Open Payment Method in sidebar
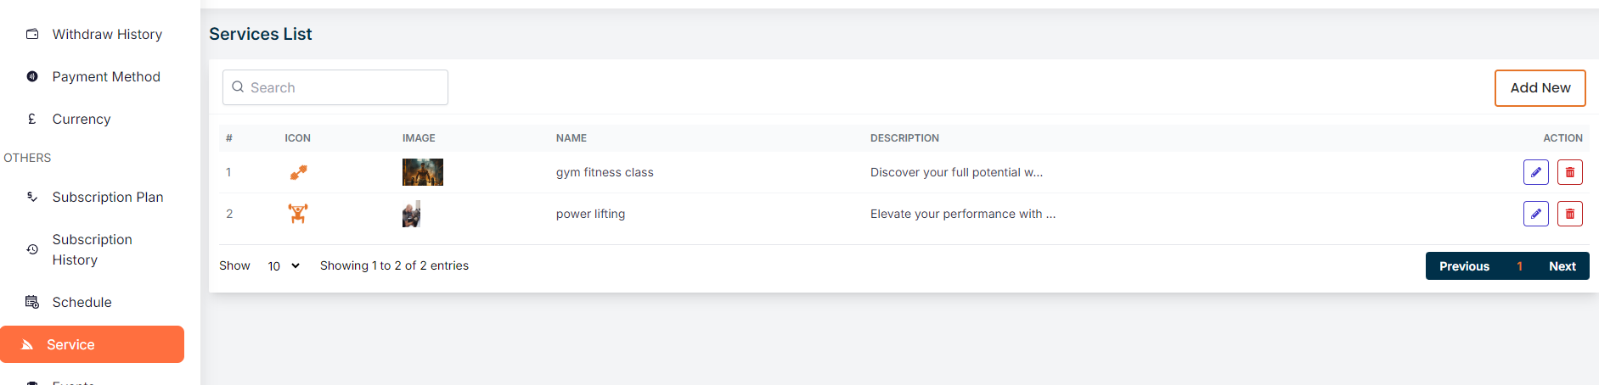 tap(105, 76)
